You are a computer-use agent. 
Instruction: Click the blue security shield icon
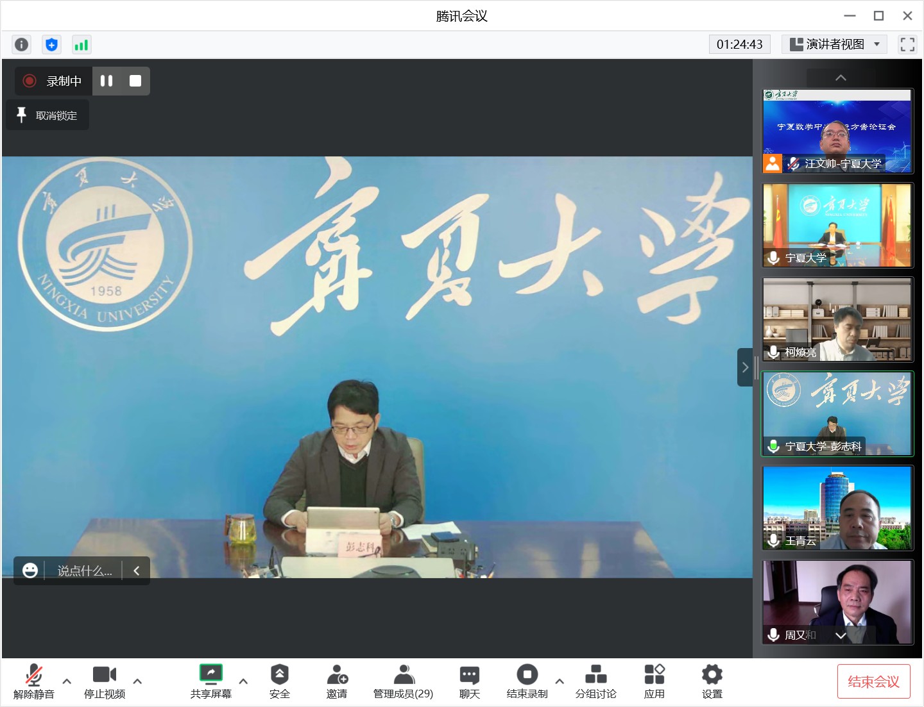[51, 44]
